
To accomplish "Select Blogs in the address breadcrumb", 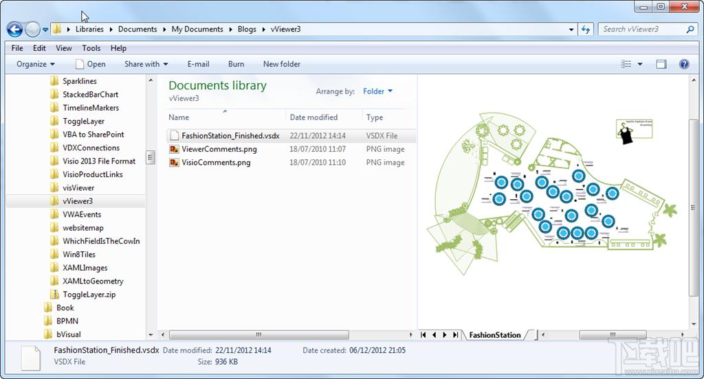I will click(x=247, y=29).
